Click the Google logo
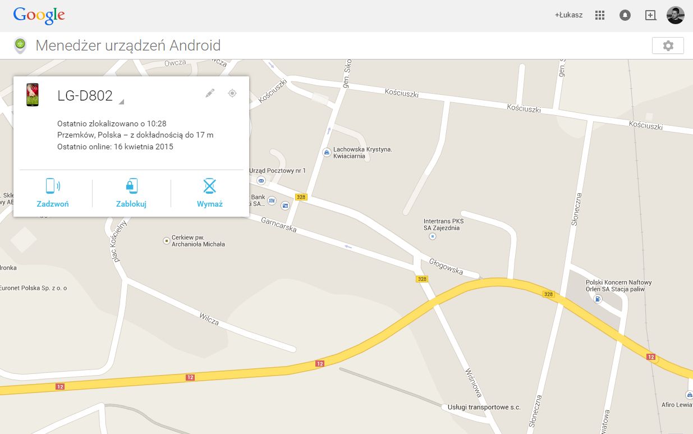This screenshot has height=434, width=693. 39,15
